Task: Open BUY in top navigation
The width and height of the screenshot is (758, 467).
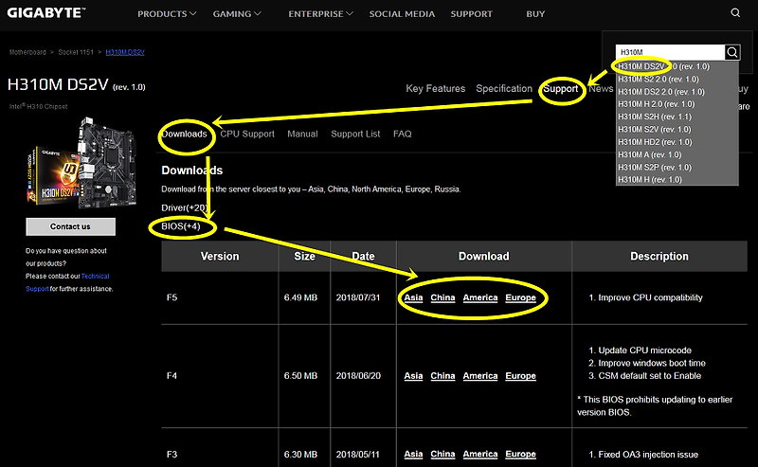Action: click(535, 14)
